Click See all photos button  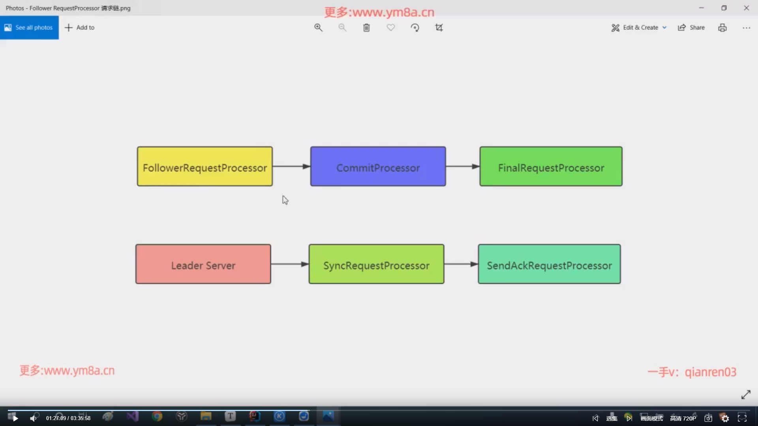[x=29, y=28]
